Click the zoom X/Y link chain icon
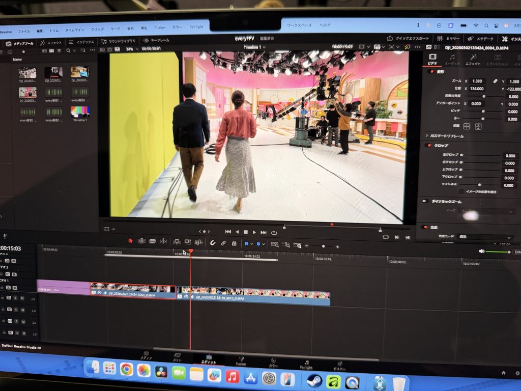 495,81
